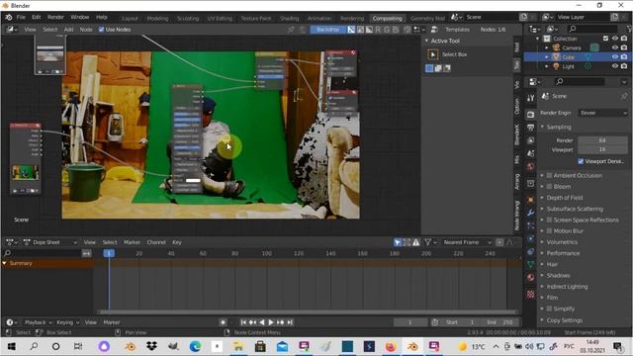The width and height of the screenshot is (633, 356).
Task: Open the Render Engine dropdown
Action: 603,113
